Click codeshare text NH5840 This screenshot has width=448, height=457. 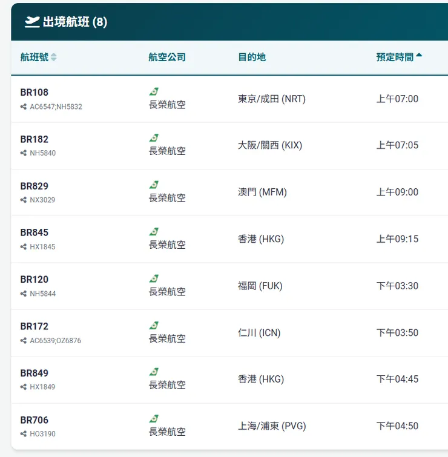(x=42, y=153)
